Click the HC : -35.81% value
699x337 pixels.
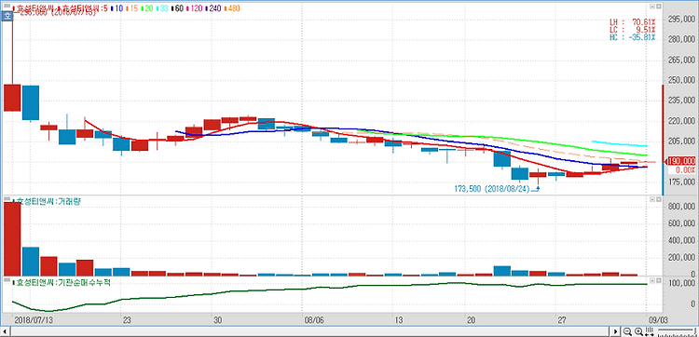pos(632,37)
